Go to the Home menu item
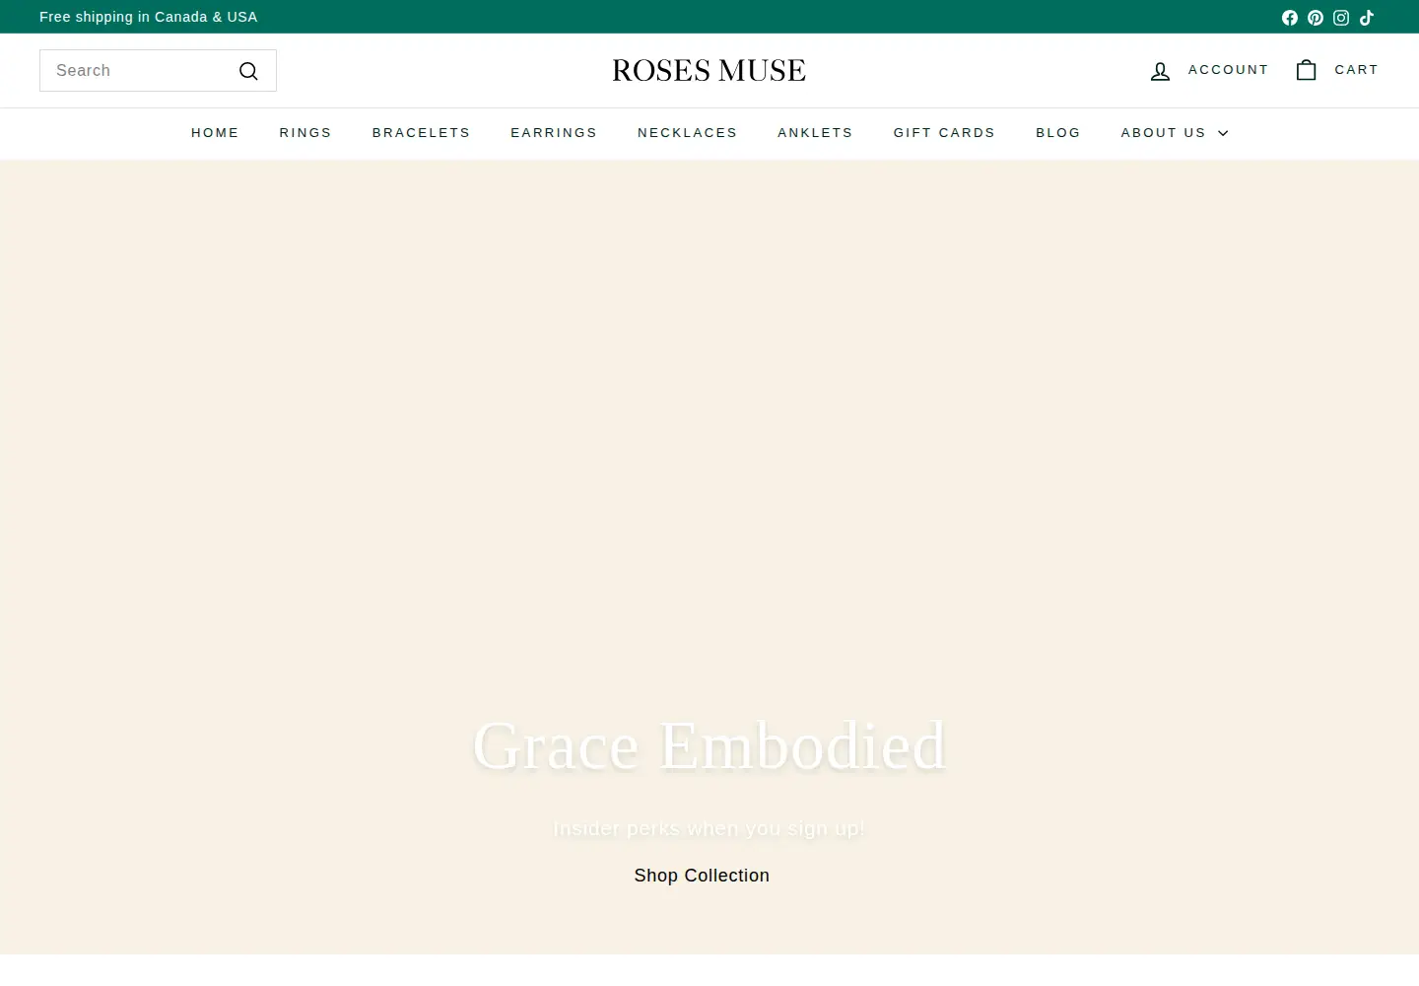1419x986 pixels. coord(215,133)
